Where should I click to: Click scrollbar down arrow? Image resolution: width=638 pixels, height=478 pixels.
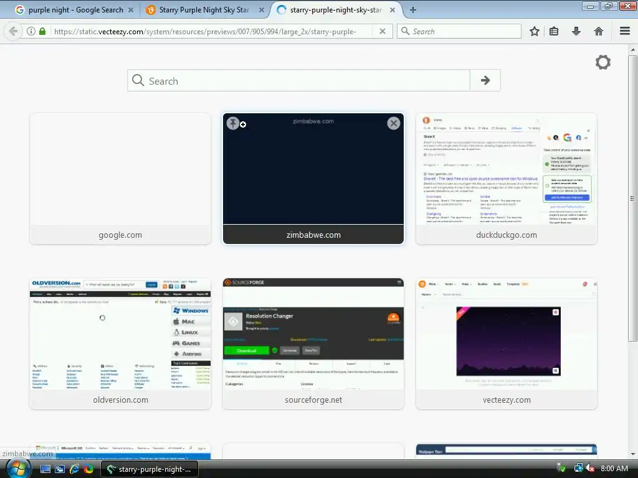tap(632, 454)
